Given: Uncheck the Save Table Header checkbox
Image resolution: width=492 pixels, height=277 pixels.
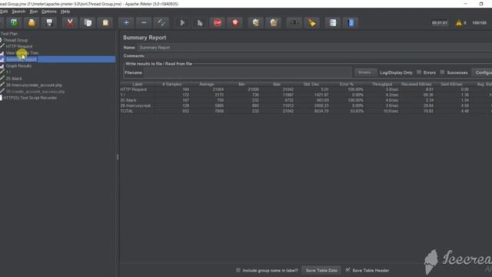Looking at the screenshot, I should point(347,270).
